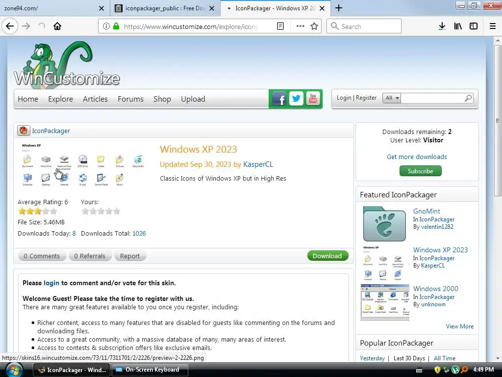
Task: Click the green Subscribe button
Action: [x=420, y=171]
